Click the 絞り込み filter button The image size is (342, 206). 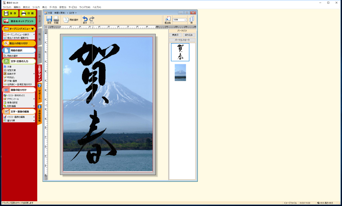coord(188,35)
